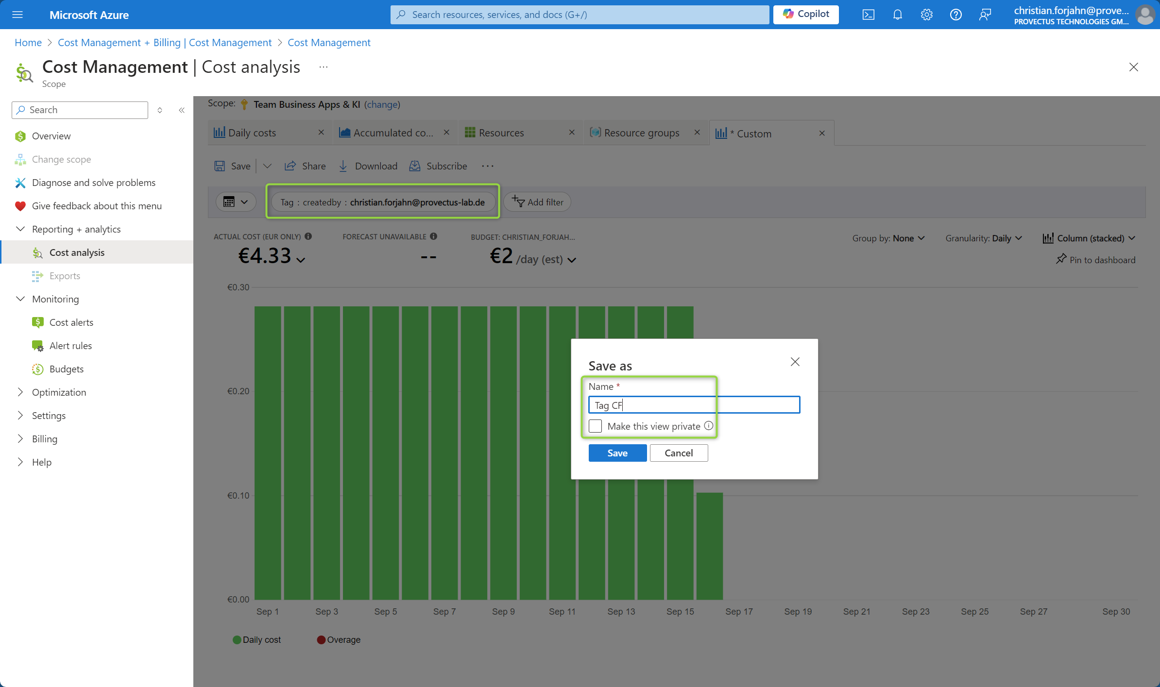Click the Tag CF name input field
The height and width of the screenshot is (687, 1160).
[694, 404]
